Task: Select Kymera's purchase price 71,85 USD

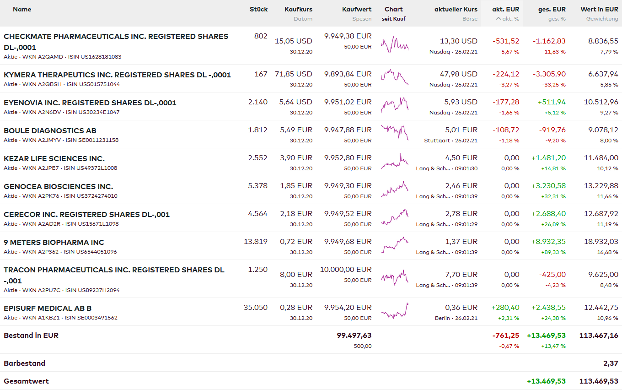Action: click(294, 74)
